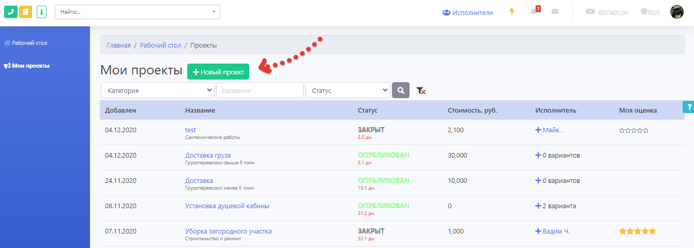Screen dimensions: 694x248
Task: Click the magnifier search filter button
Action: click(401, 90)
